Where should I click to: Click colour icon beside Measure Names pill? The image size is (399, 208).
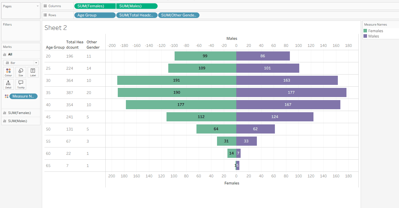click(x=7, y=96)
